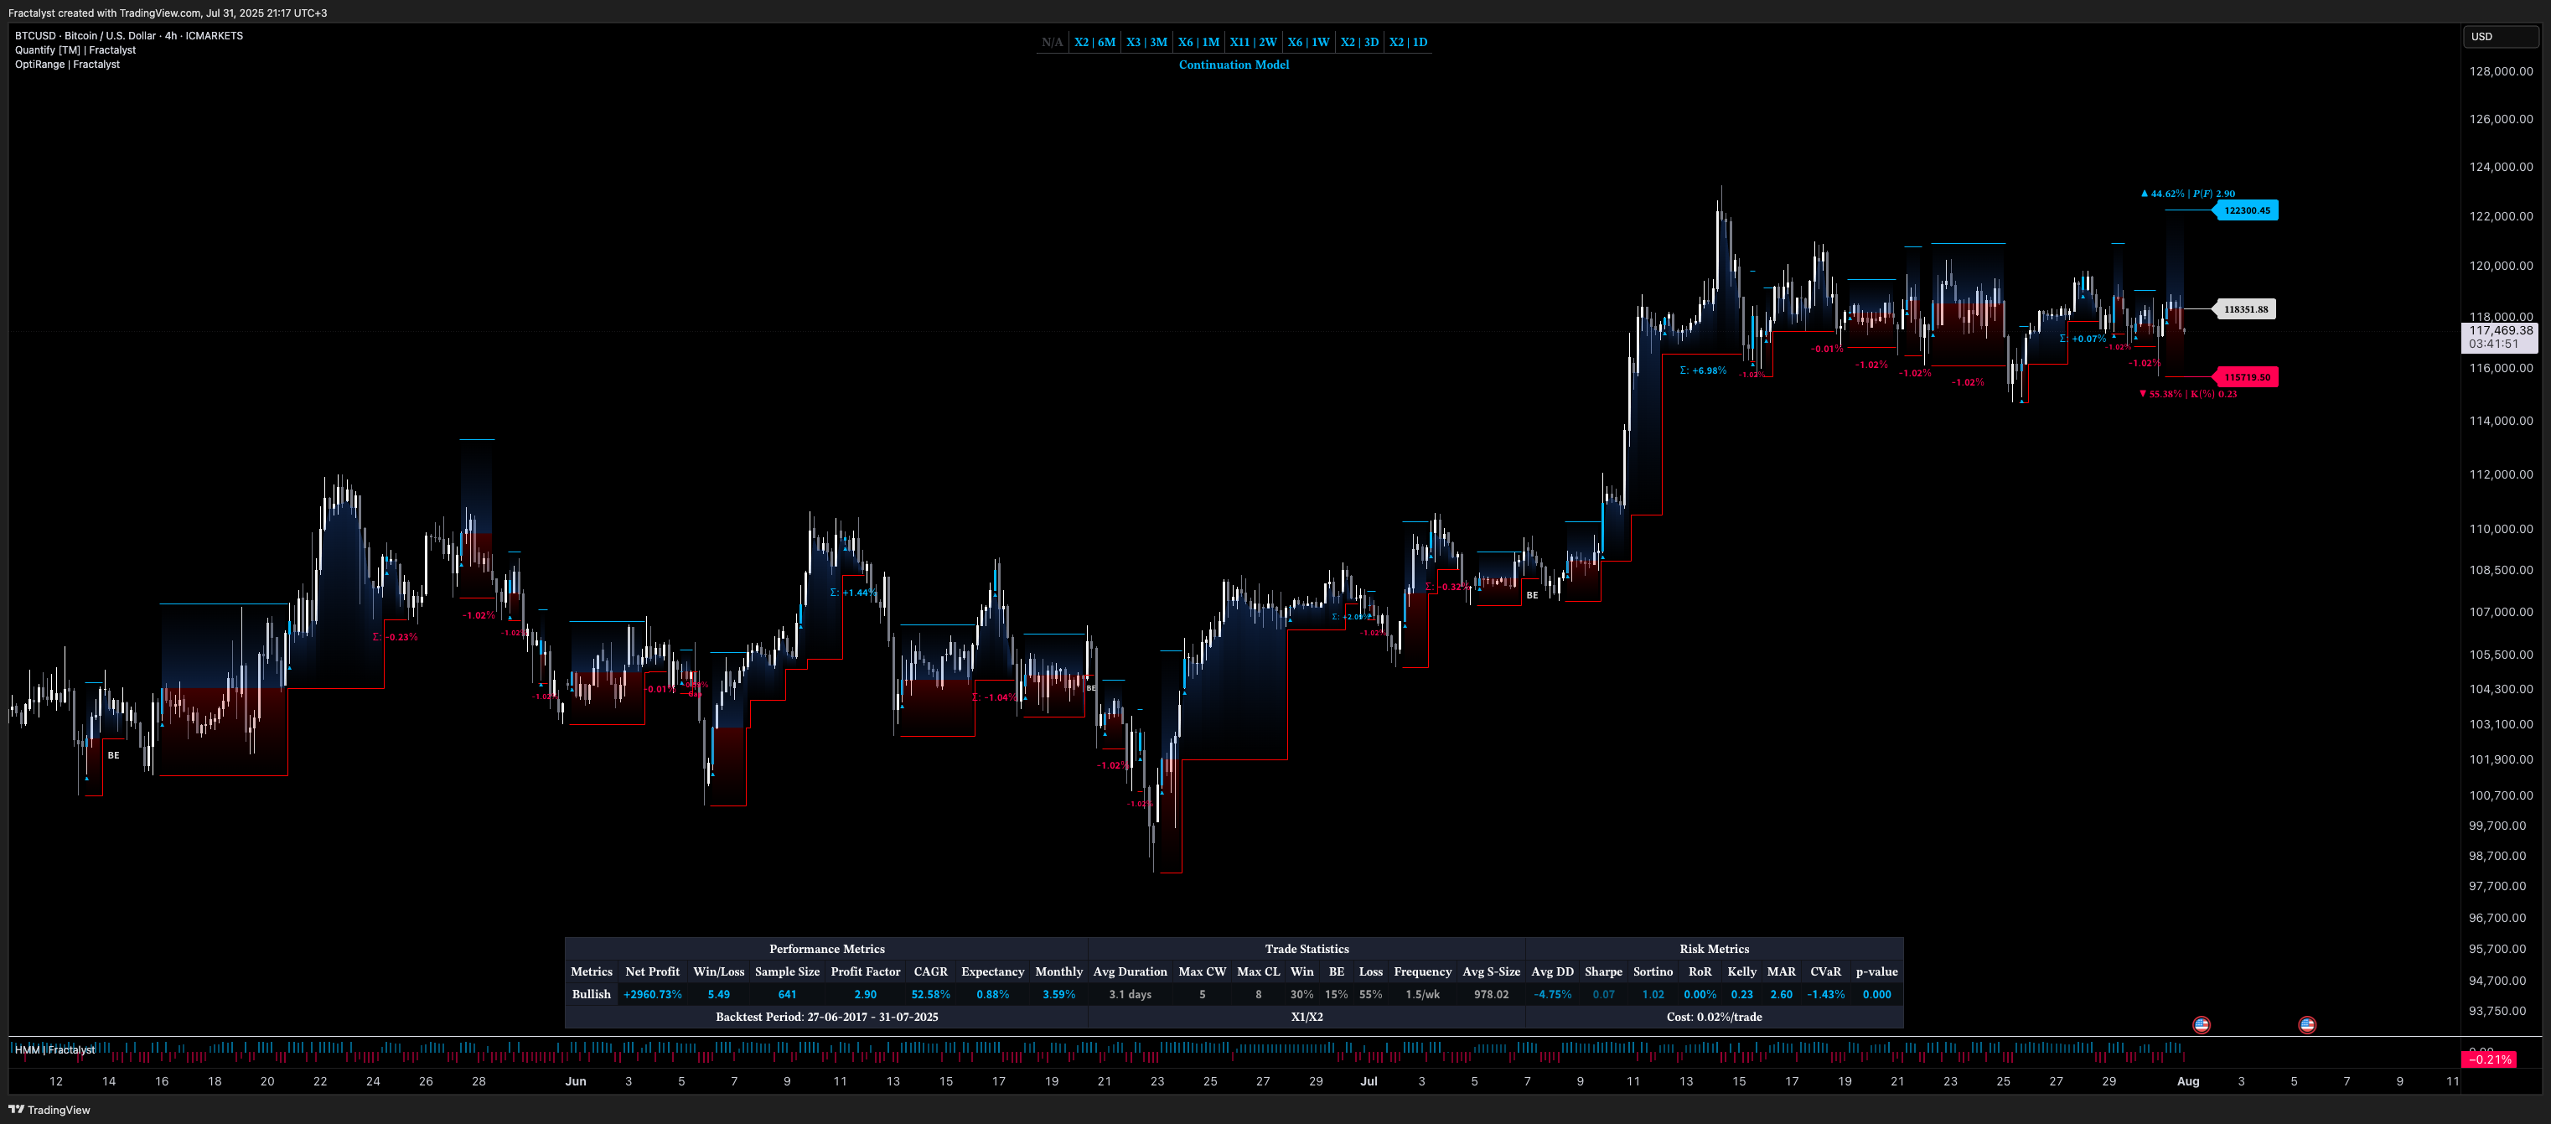Click the BTCUSD Bitcoin / U.S. Dollar chart title
Viewport: 2551px width, 1124px height.
pos(129,36)
